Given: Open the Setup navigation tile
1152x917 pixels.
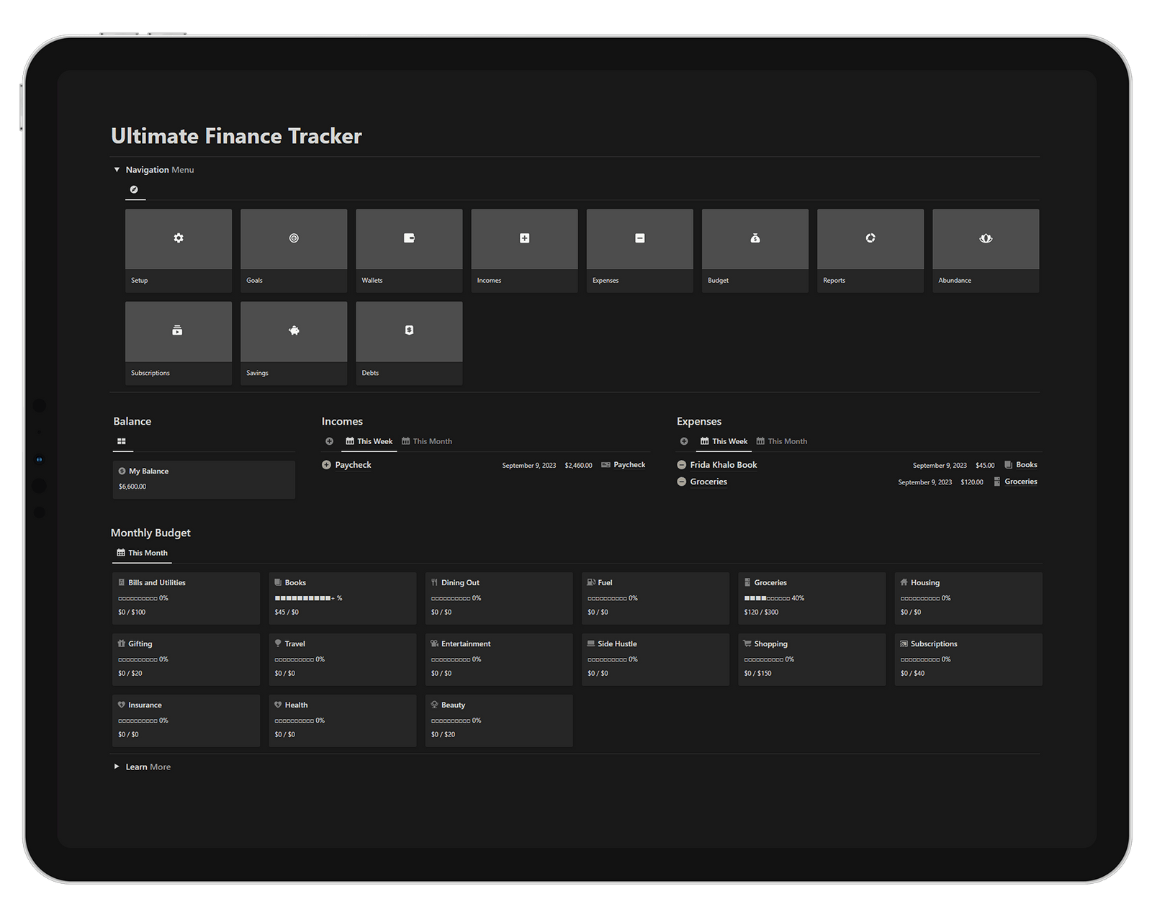Looking at the screenshot, I should point(178,239).
